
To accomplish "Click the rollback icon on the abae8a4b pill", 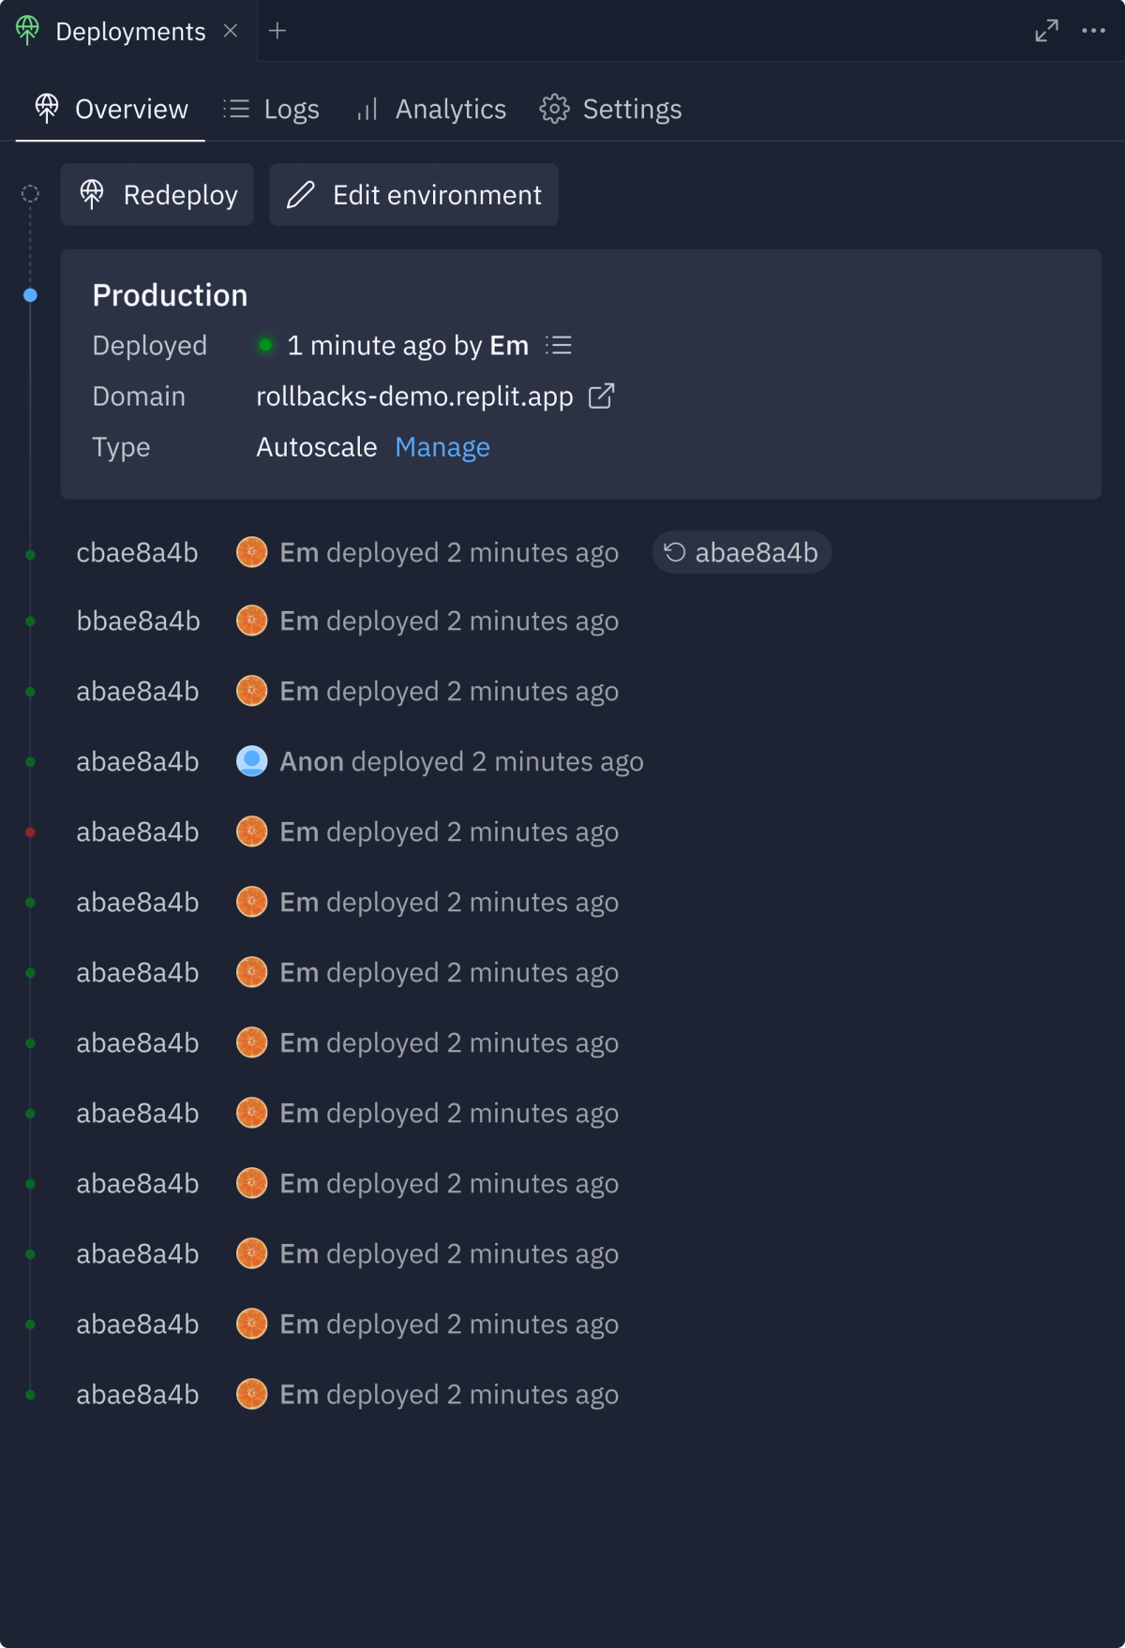I will coord(676,552).
